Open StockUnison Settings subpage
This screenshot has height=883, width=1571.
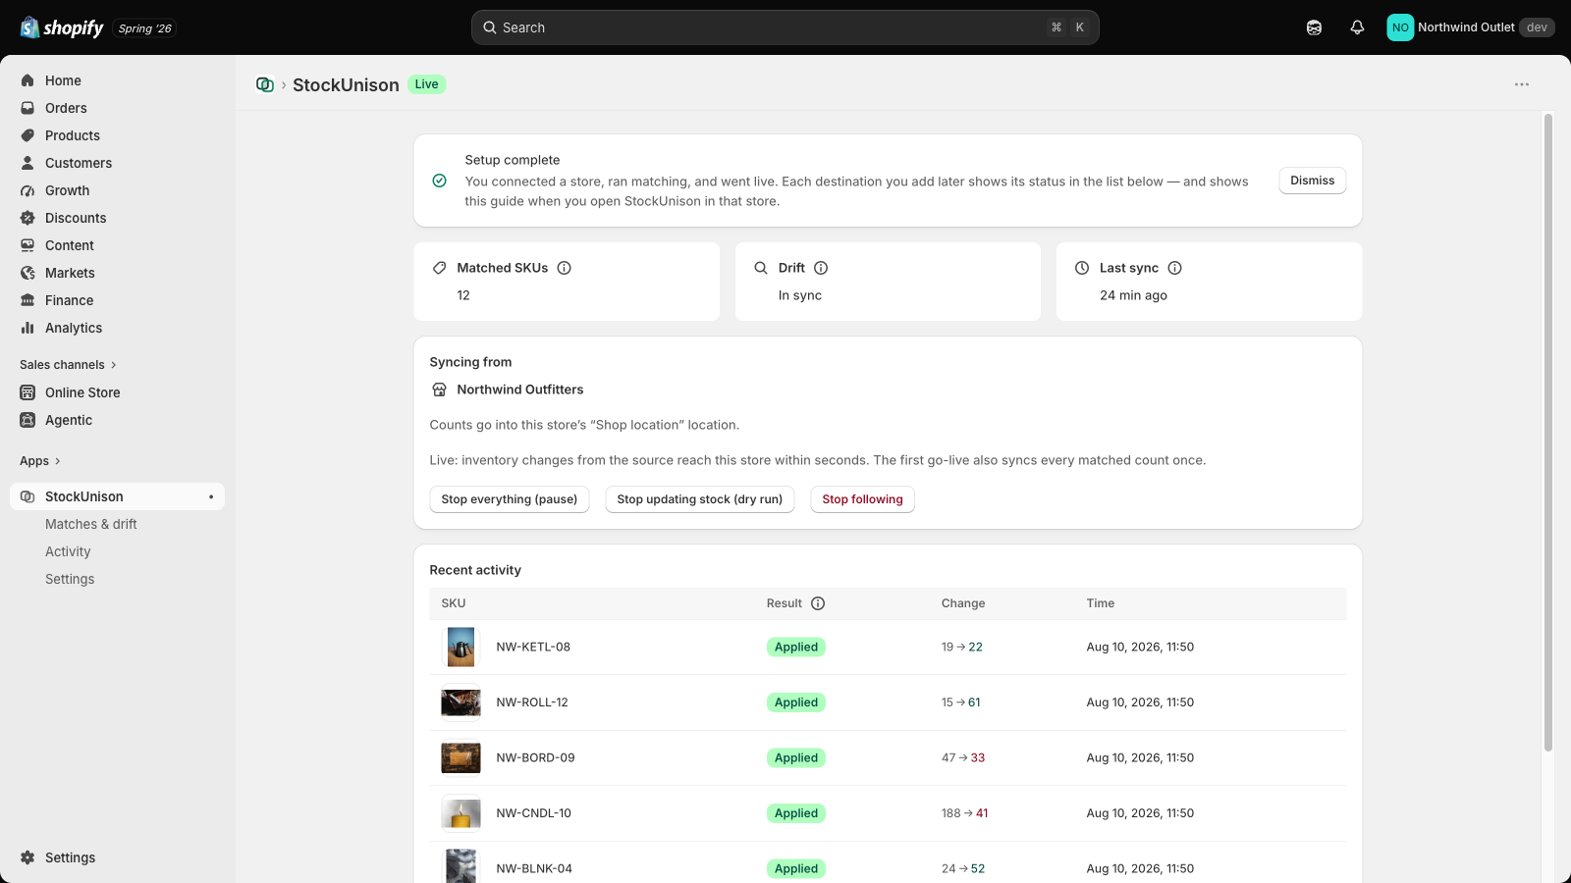70,579
